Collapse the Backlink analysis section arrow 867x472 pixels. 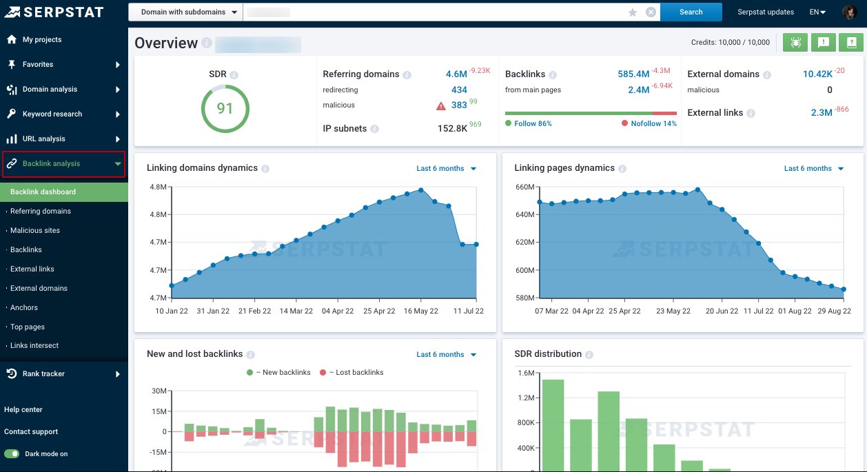pos(118,164)
